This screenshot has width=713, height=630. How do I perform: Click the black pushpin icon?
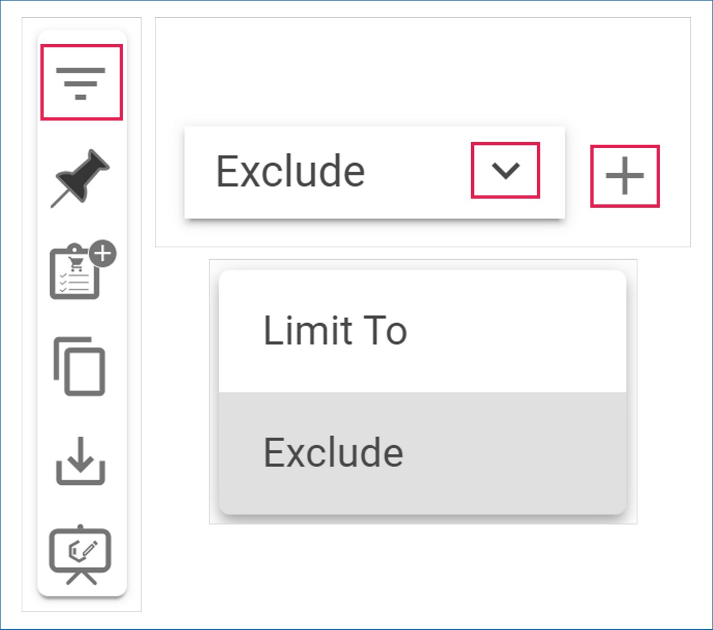81,177
